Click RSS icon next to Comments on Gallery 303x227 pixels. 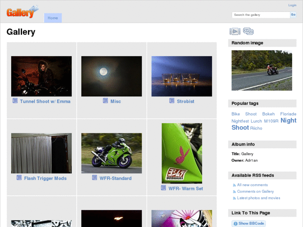[234, 192]
